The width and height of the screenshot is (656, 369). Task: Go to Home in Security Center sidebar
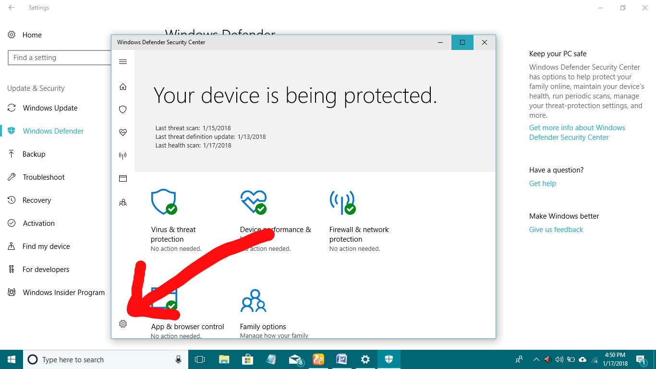(123, 86)
